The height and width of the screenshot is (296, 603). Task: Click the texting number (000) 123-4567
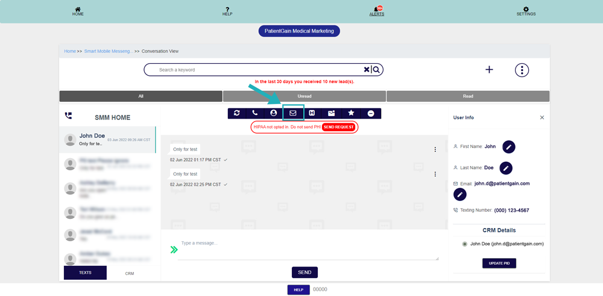click(x=511, y=211)
